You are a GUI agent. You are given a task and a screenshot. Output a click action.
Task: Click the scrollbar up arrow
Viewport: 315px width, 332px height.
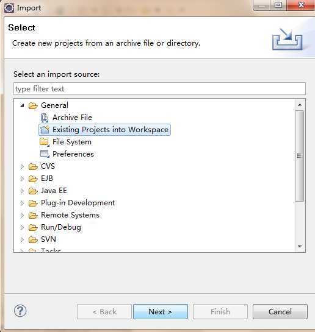pyautogui.click(x=300, y=105)
